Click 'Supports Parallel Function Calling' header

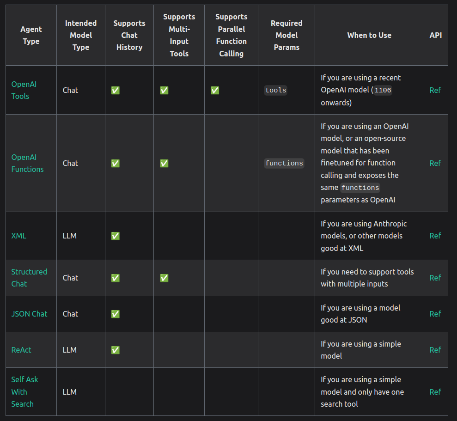pyautogui.click(x=231, y=35)
